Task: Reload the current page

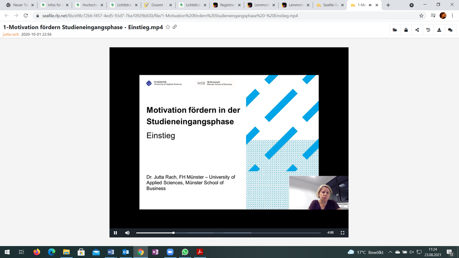Action: (26, 16)
